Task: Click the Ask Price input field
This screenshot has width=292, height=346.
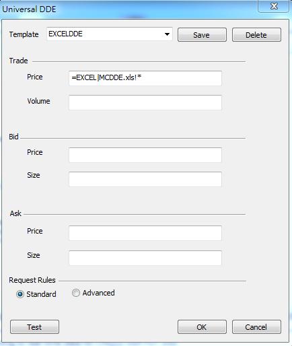Action: (145, 234)
